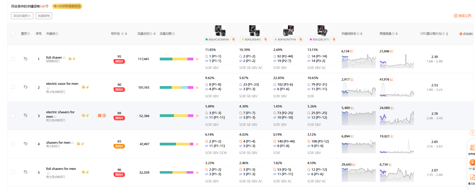Open keyword rank trend icon beside 6,134
This screenshot has width=475, height=189.
352,51
